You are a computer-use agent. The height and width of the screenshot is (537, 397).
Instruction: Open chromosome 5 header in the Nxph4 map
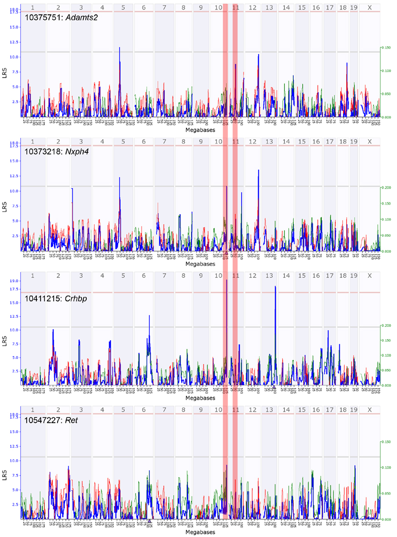(123, 141)
